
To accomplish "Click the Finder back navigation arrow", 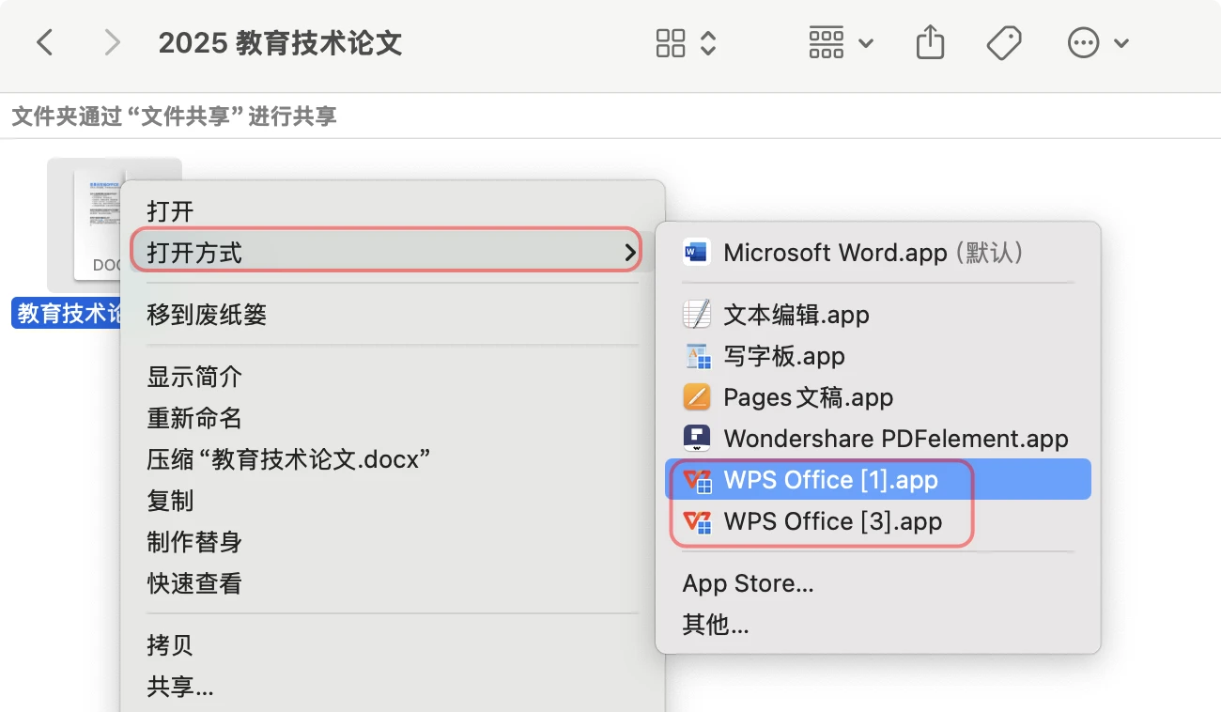I will pyautogui.click(x=44, y=43).
